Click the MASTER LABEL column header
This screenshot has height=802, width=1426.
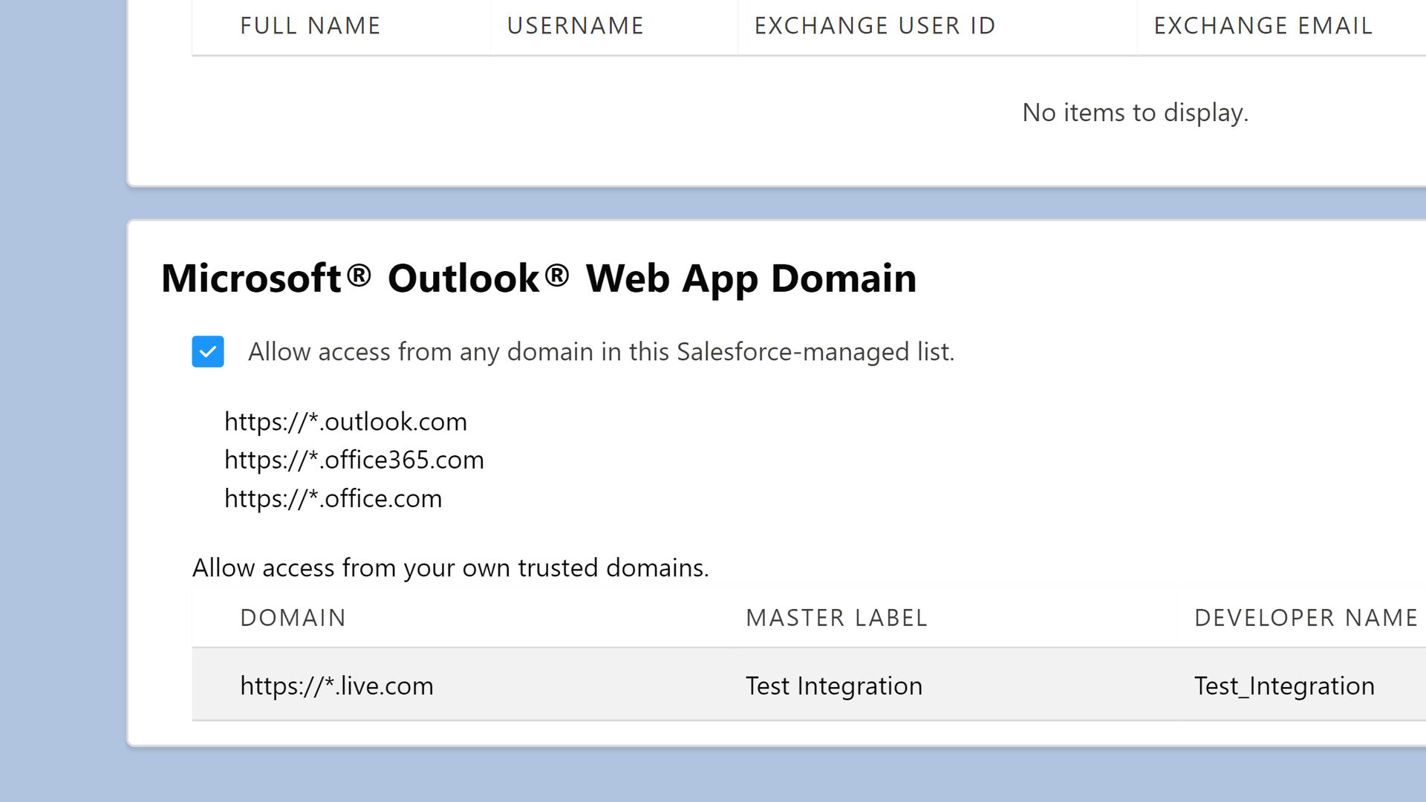click(837, 618)
